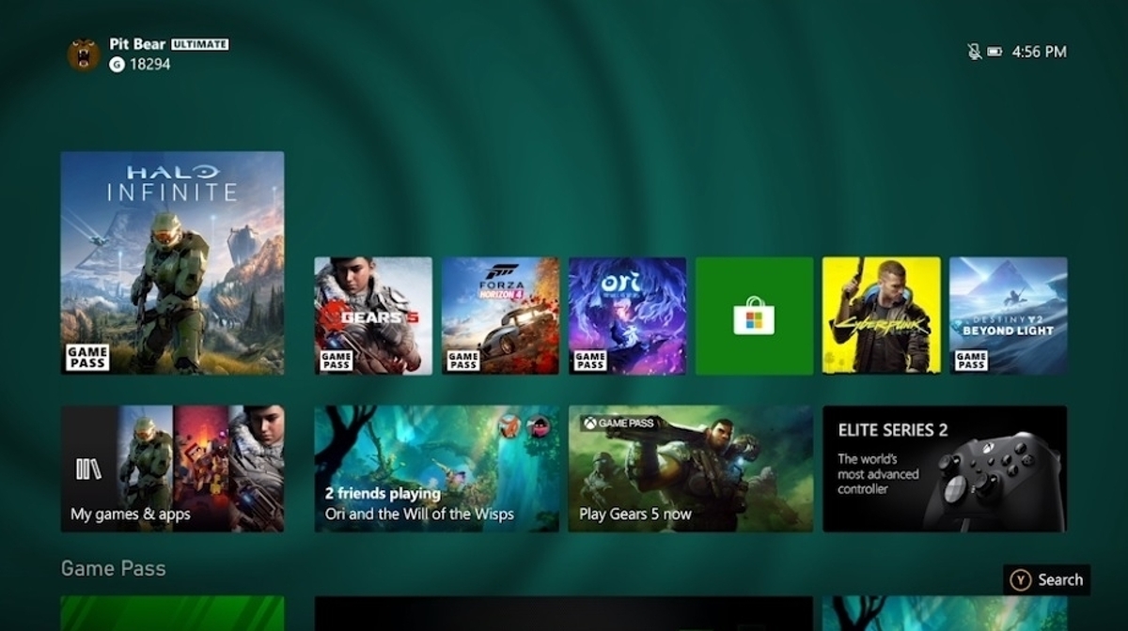Screen dimensions: 1128x631
Task: Open the Cyberpunk 2077 tile
Action: (881, 316)
